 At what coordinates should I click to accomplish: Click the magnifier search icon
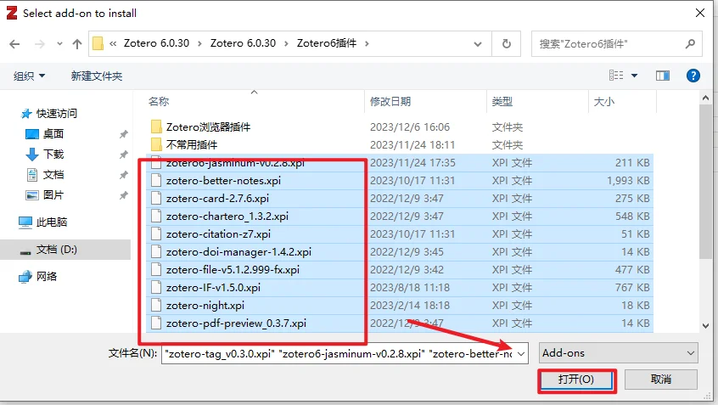[691, 44]
